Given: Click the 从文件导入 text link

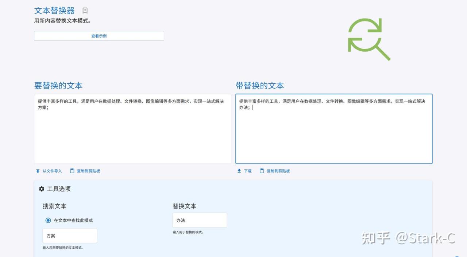Looking at the screenshot, I should [52, 171].
